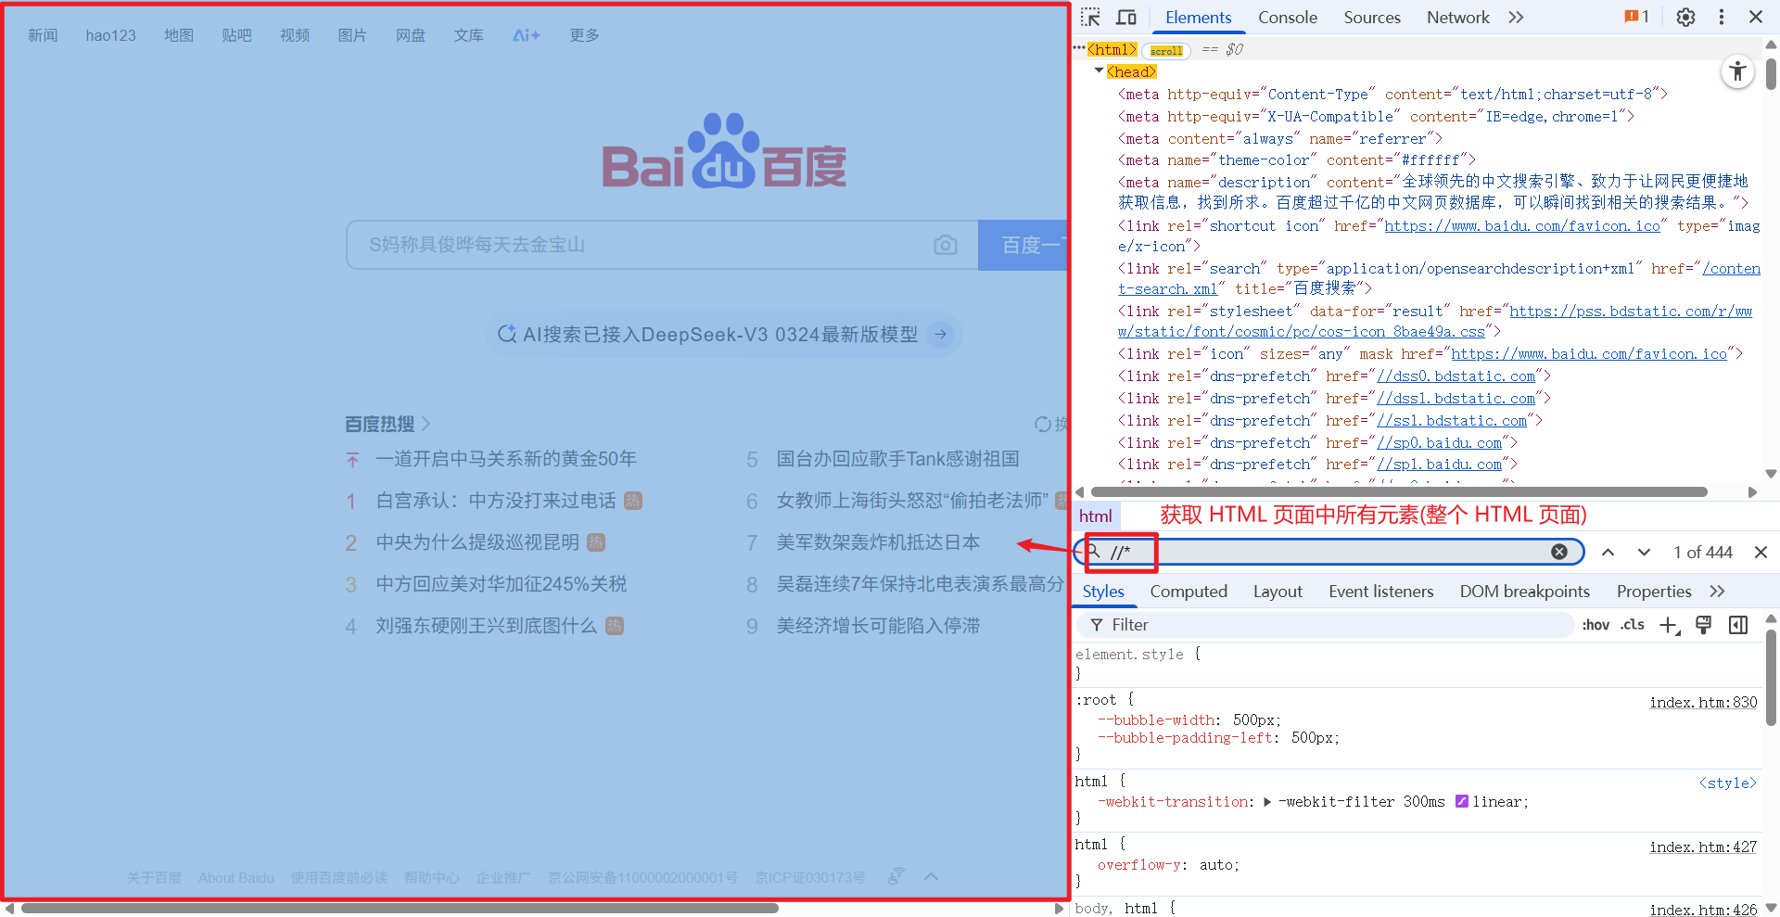Image resolution: width=1780 pixels, height=917 pixels.
Task: Open the 更多 navigation menu
Action: (584, 35)
